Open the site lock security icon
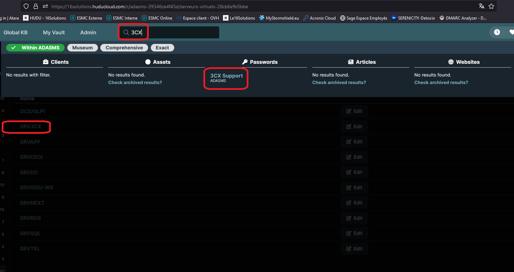Screen dimensions: 514x272 click(x=36, y=6)
